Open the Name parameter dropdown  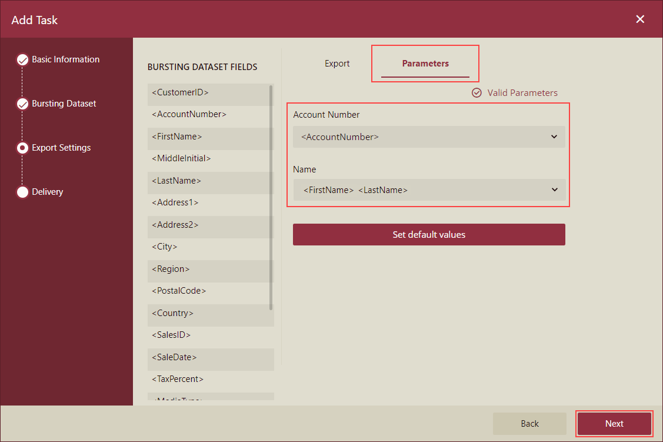click(x=429, y=190)
